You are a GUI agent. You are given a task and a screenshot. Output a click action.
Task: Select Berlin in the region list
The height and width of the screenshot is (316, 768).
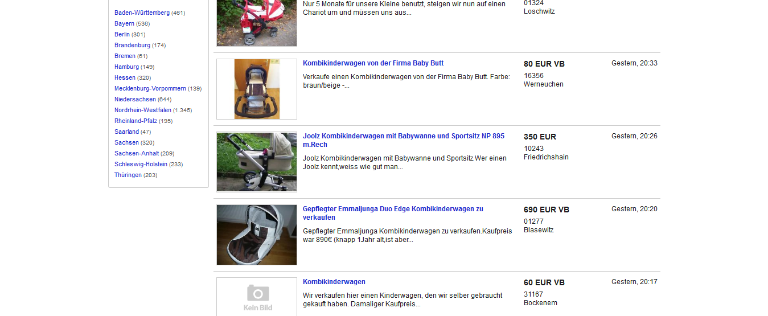[x=122, y=34]
